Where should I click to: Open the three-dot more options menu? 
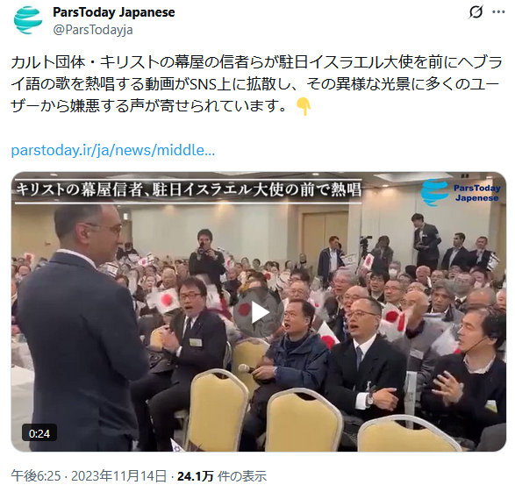(498, 12)
